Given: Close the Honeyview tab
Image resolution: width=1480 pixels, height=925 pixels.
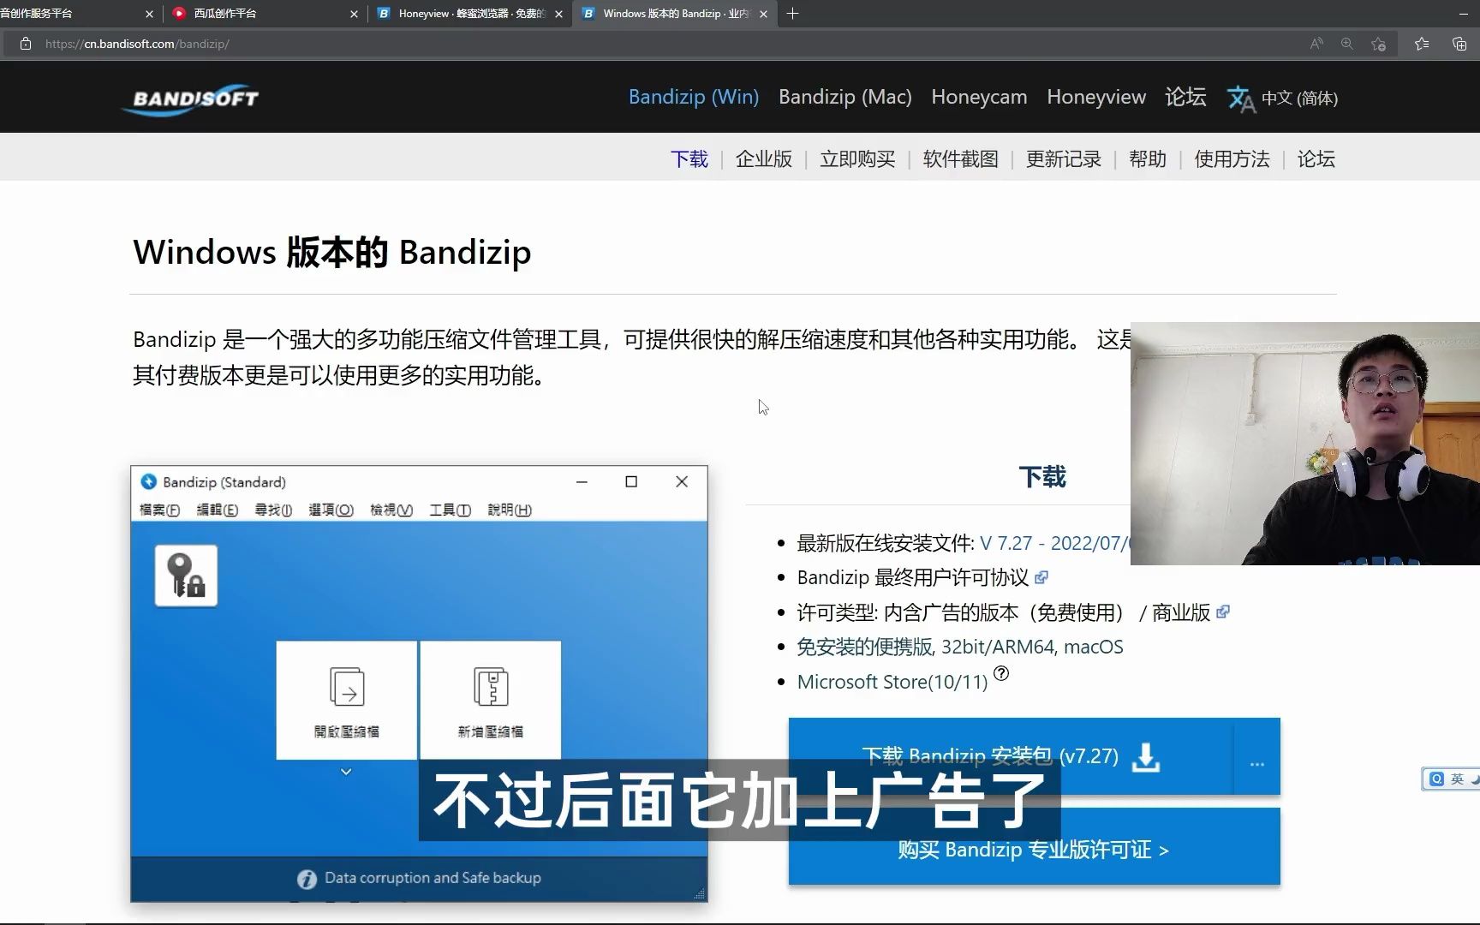Looking at the screenshot, I should coord(559,14).
